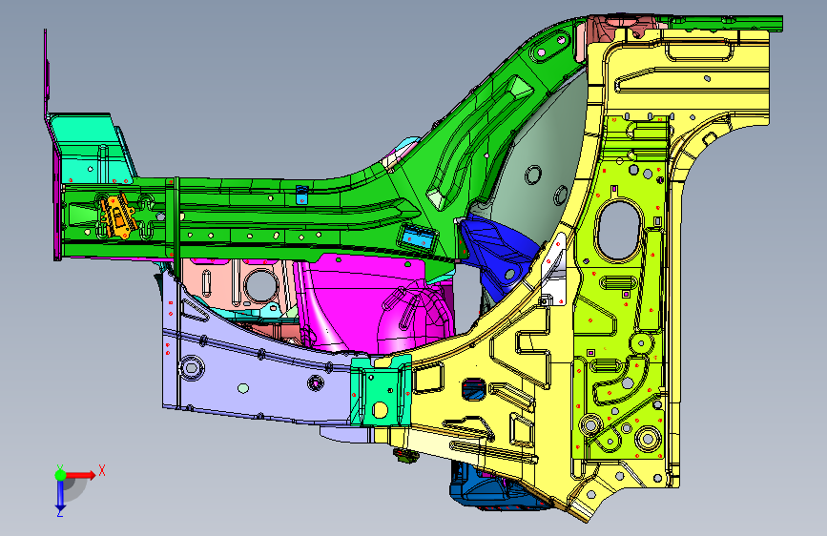This screenshot has height=536, width=827.
Task: Select the light blue rectangular bracket on rail
Action: [419, 237]
